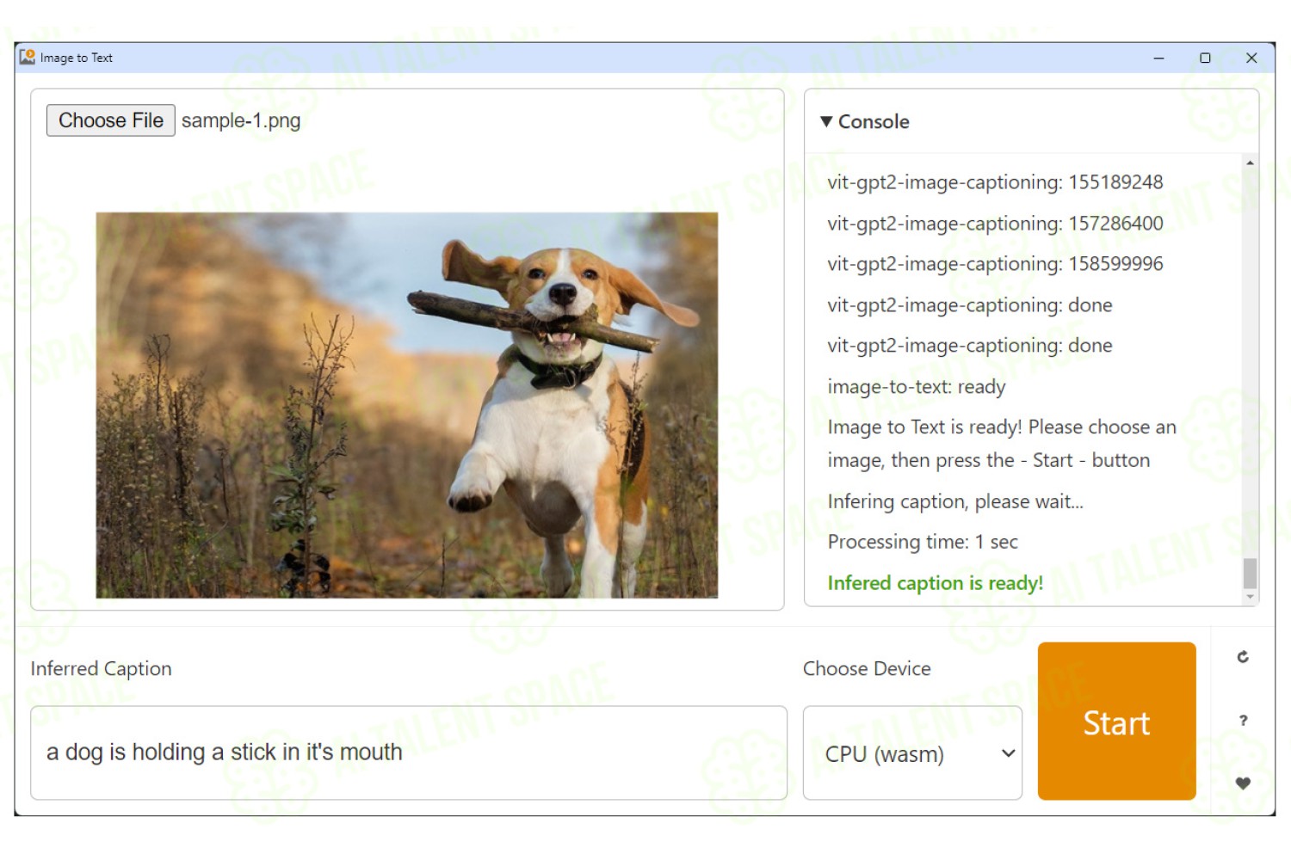
Task: Click the heart icon below help
Action: pos(1243,783)
